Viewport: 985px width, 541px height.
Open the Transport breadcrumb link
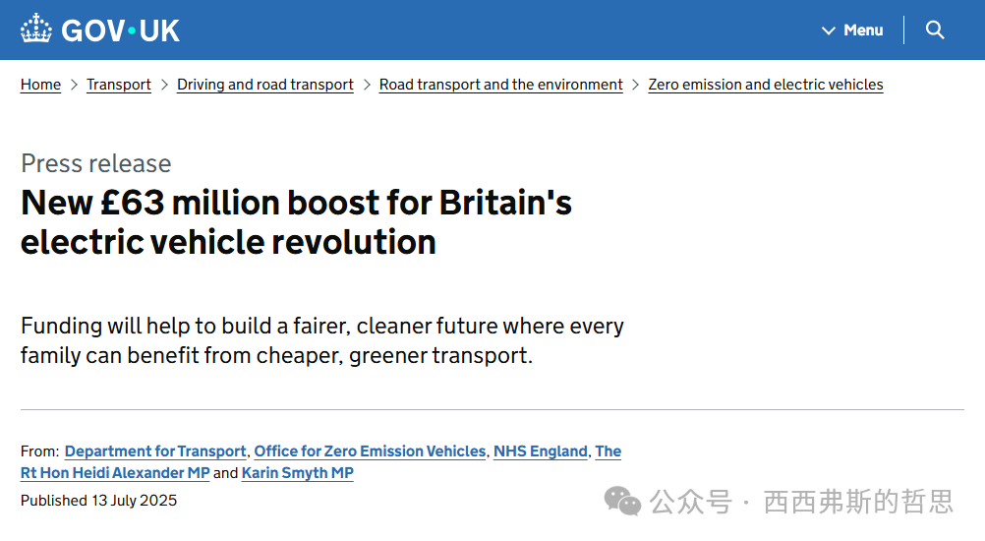click(119, 85)
